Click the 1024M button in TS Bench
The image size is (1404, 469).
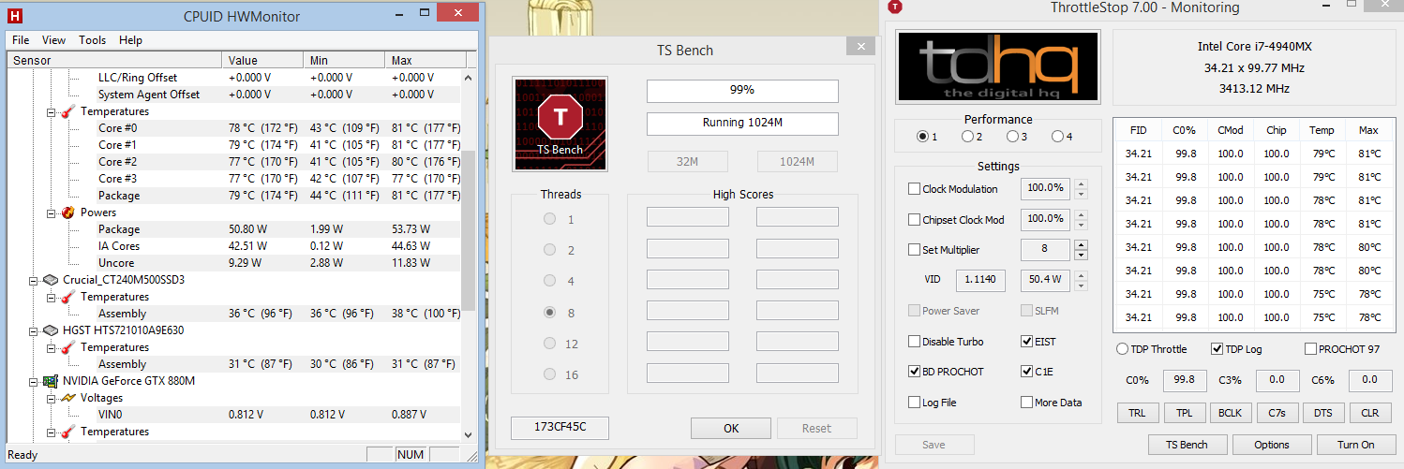point(797,162)
